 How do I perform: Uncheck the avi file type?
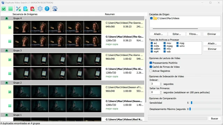click(x=152, y=43)
